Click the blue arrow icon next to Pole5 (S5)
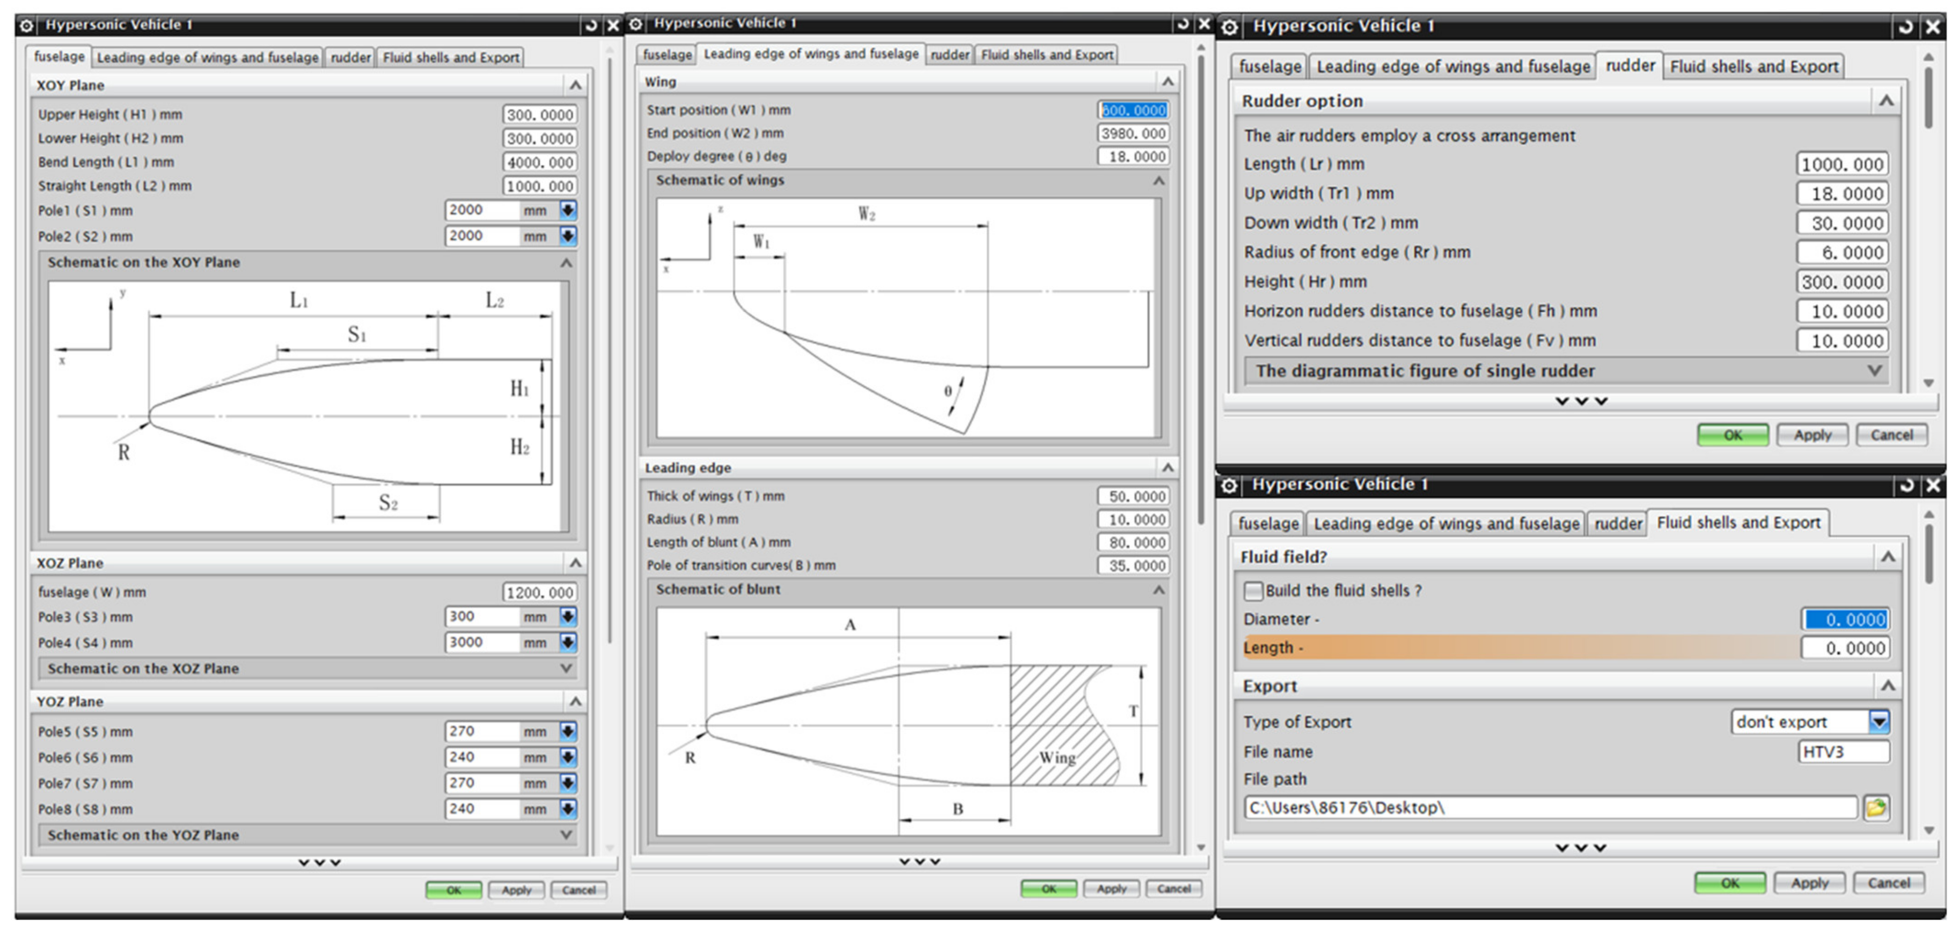The image size is (1956, 934). [568, 731]
